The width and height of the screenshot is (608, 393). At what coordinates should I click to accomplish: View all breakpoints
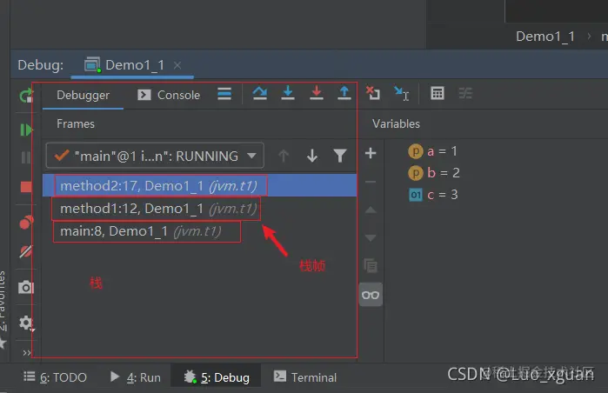coord(26,222)
